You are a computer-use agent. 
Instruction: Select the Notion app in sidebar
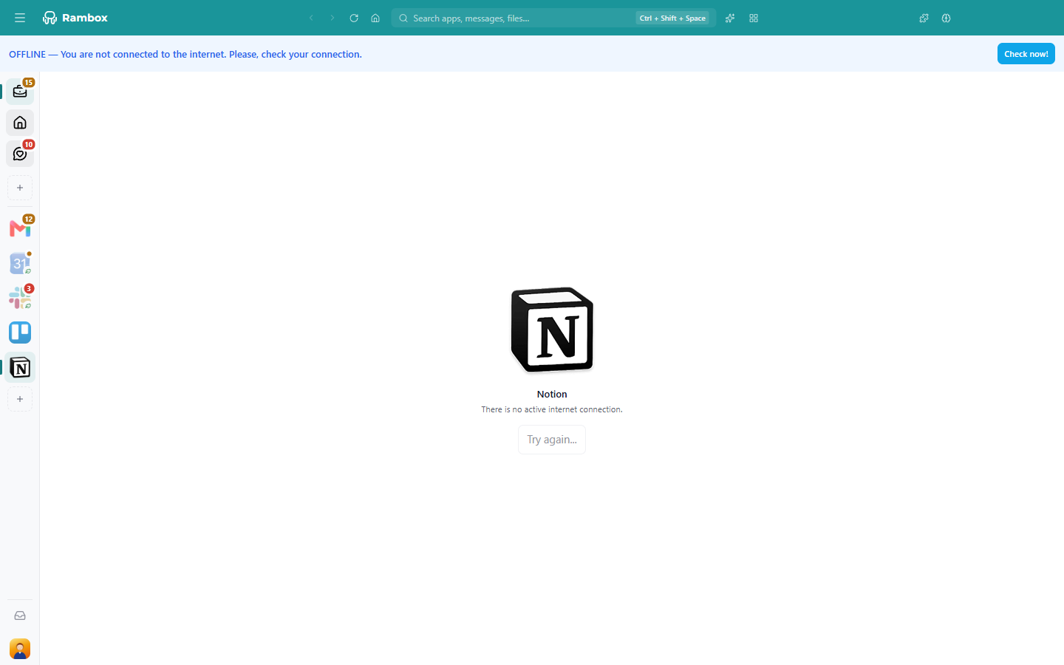[20, 367]
